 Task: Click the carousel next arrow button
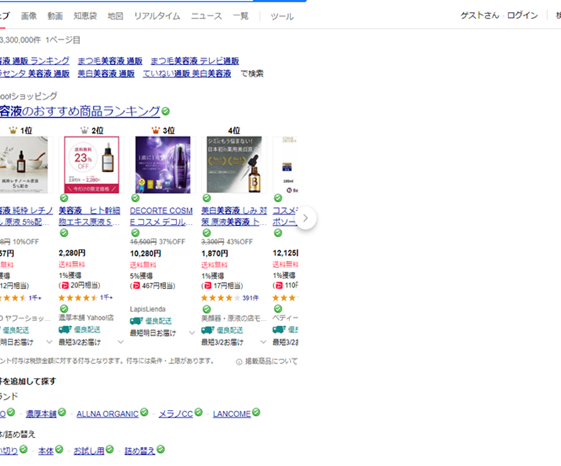click(305, 218)
